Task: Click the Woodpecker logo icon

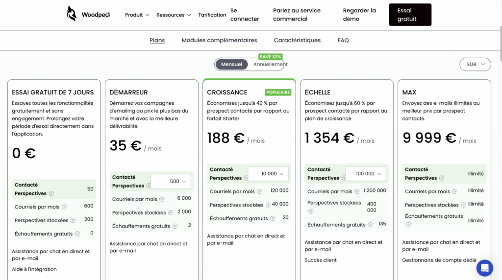Action: point(72,14)
